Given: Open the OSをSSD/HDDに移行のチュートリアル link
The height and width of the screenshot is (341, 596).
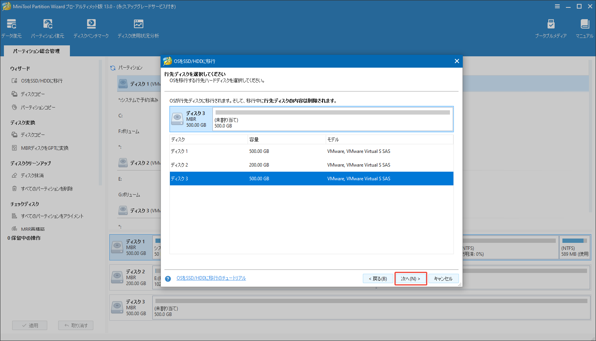Looking at the screenshot, I should coord(211,278).
